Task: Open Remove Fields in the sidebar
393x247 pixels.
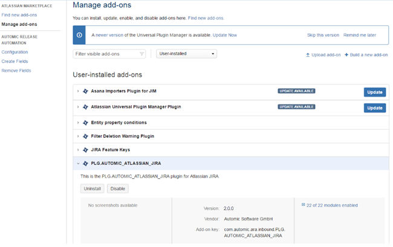Action: (16, 71)
